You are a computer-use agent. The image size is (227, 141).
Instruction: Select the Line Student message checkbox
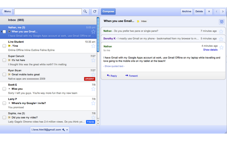(4, 46)
